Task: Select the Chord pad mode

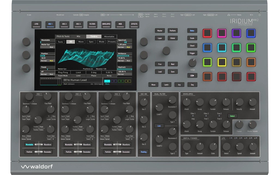Action: tap(192, 46)
